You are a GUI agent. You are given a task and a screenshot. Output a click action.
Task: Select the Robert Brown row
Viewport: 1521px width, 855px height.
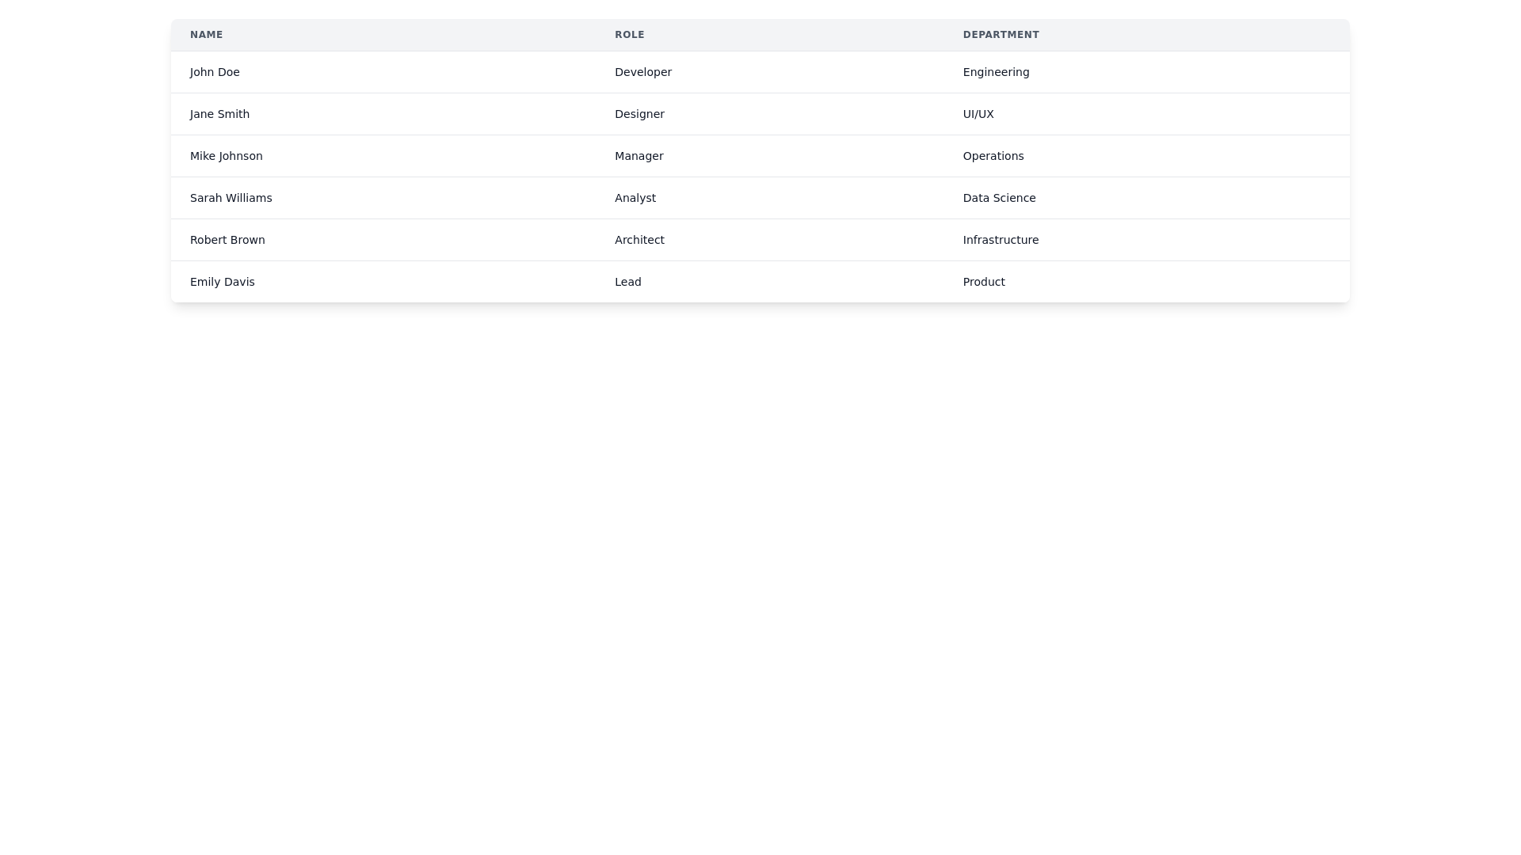click(x=227, y=240)
